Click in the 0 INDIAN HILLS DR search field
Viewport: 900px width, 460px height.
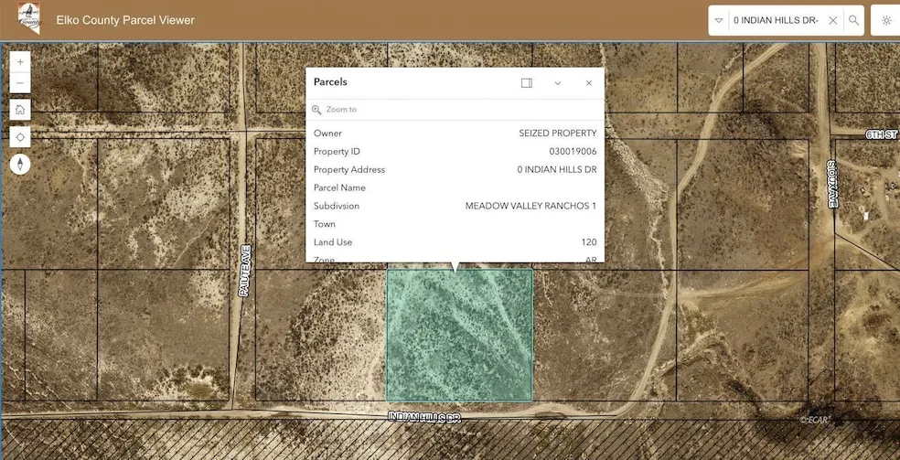(776, 20)
